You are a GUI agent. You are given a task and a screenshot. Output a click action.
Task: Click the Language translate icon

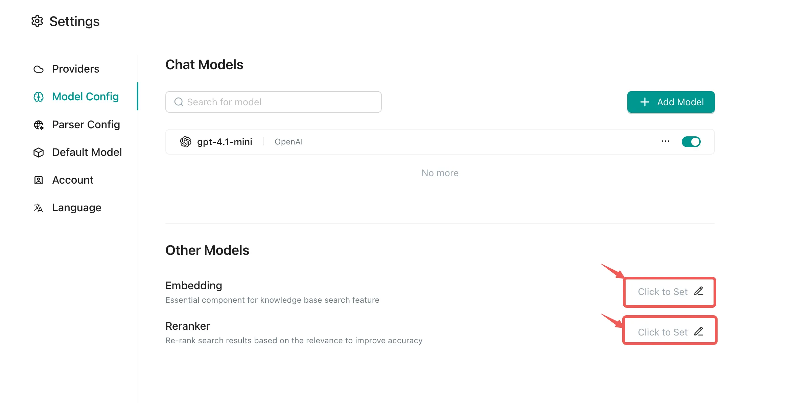click(39, 208)
